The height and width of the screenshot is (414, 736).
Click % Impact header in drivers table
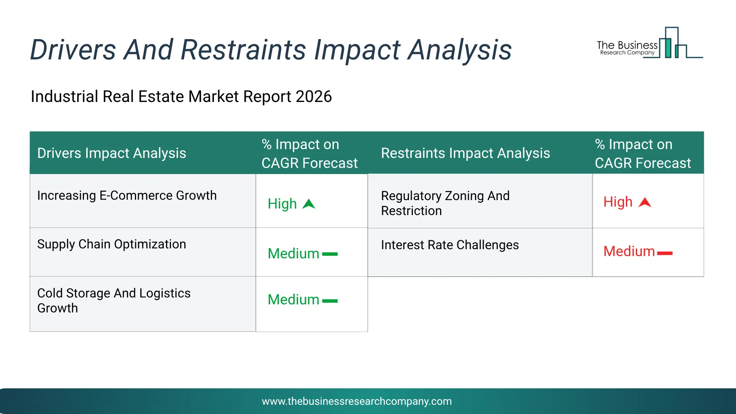click(x=309, y=154)
